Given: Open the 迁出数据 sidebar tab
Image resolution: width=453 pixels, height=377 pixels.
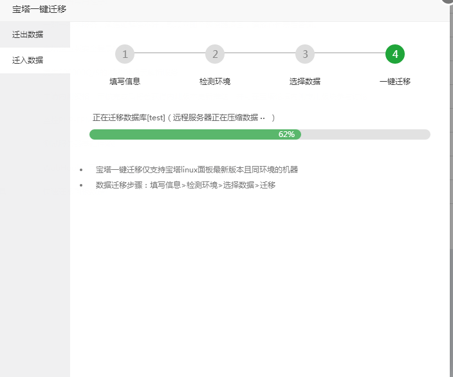Looking at the screenshot, I should 35,35.
